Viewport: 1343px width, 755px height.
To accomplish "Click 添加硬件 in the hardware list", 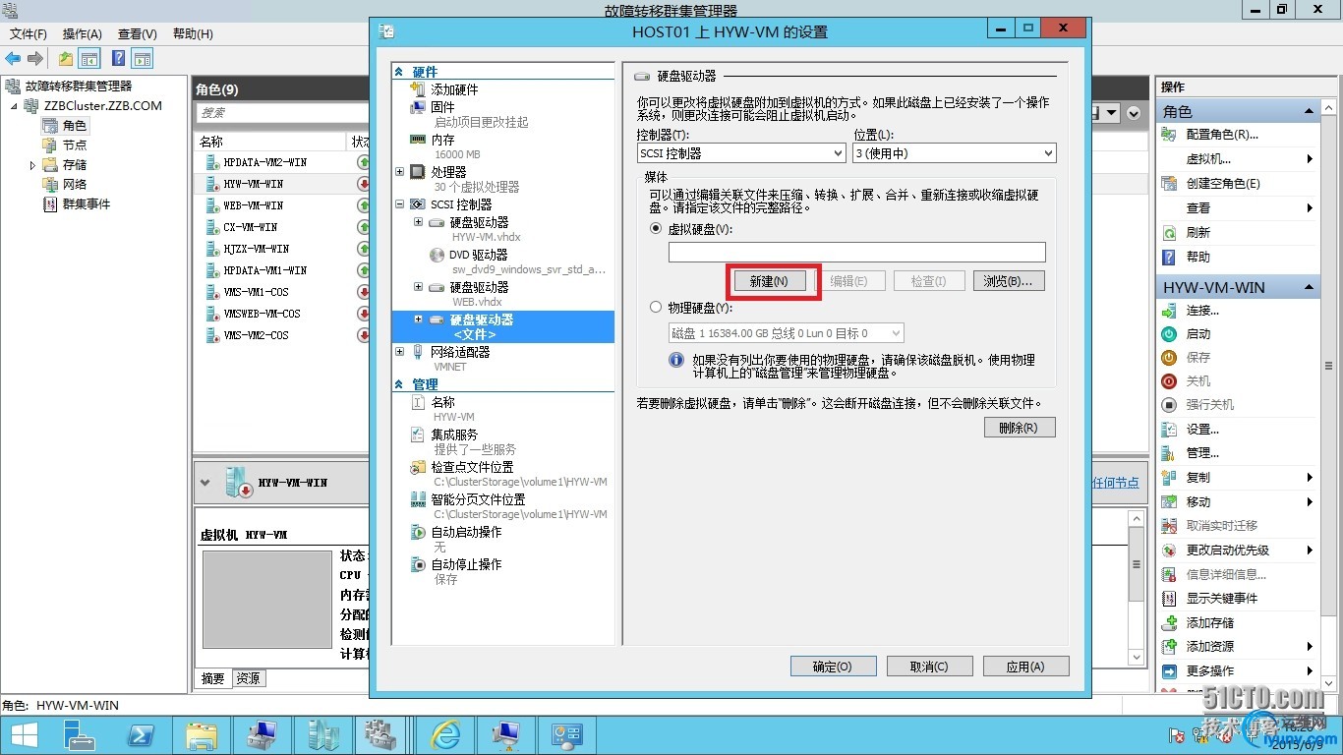I will pos(454,89).
